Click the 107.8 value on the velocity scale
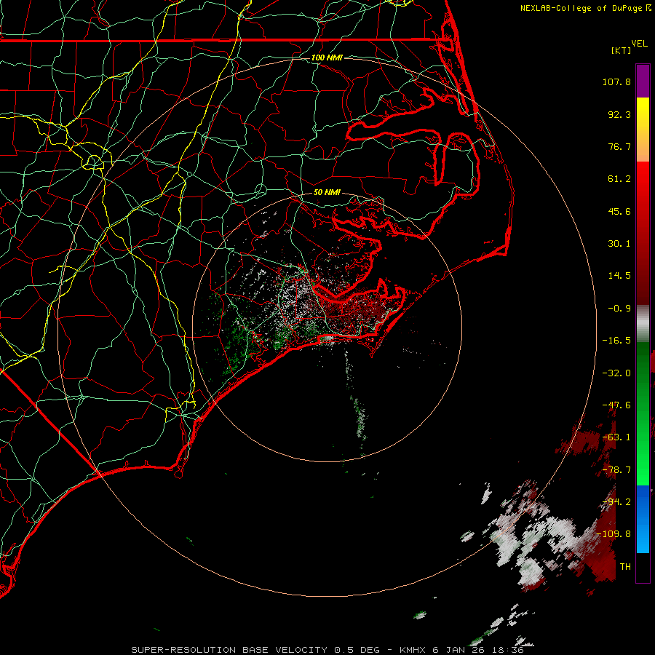Screen dimensions: 655x655 (x=616, y=82)
